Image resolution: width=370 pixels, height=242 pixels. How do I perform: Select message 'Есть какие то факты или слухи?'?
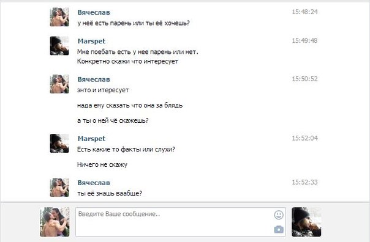coord(126,150)
